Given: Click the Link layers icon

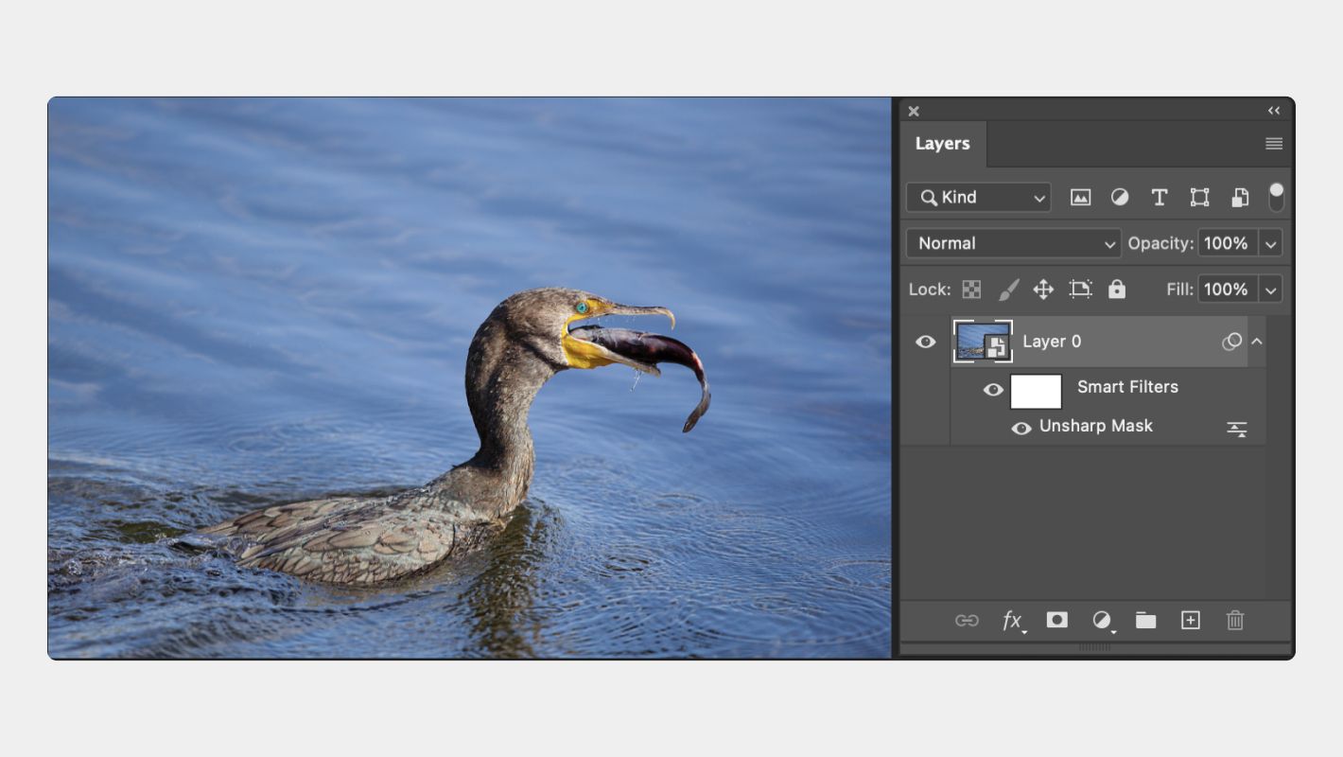Looking at the screenshot, I should click(x=968, y=620).
